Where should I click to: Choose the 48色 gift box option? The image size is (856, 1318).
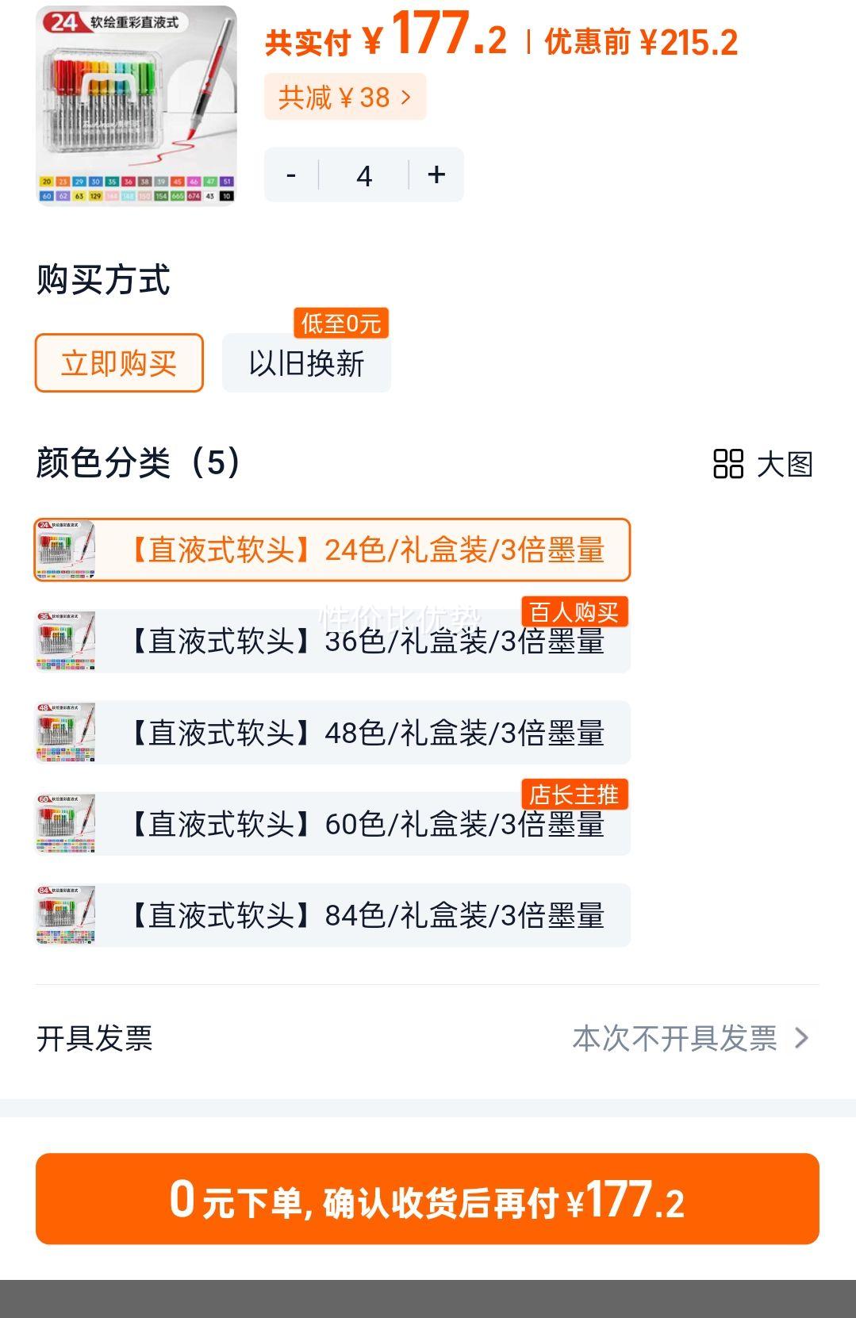367,733
